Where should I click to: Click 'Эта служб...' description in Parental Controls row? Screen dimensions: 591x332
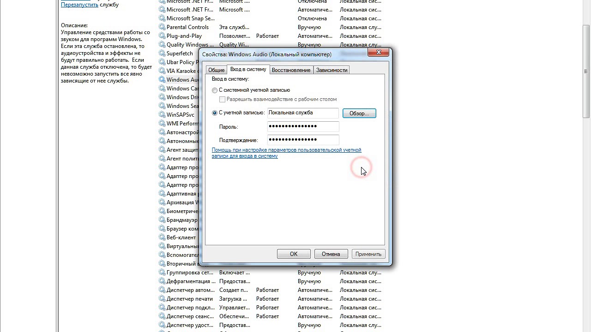235,27
